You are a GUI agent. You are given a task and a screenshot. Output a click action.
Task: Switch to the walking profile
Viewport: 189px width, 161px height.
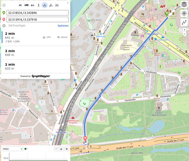pyautogui.click(x=39, y=5)
